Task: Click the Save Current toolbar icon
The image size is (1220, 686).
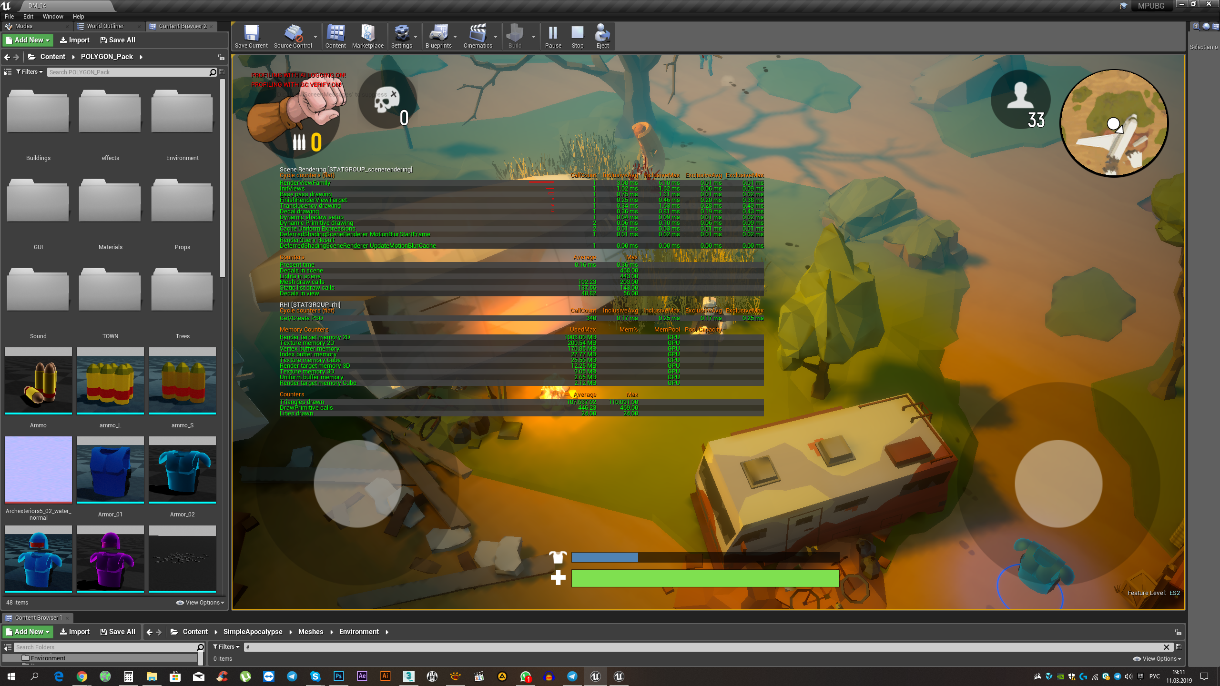Action: coord(251,37)
